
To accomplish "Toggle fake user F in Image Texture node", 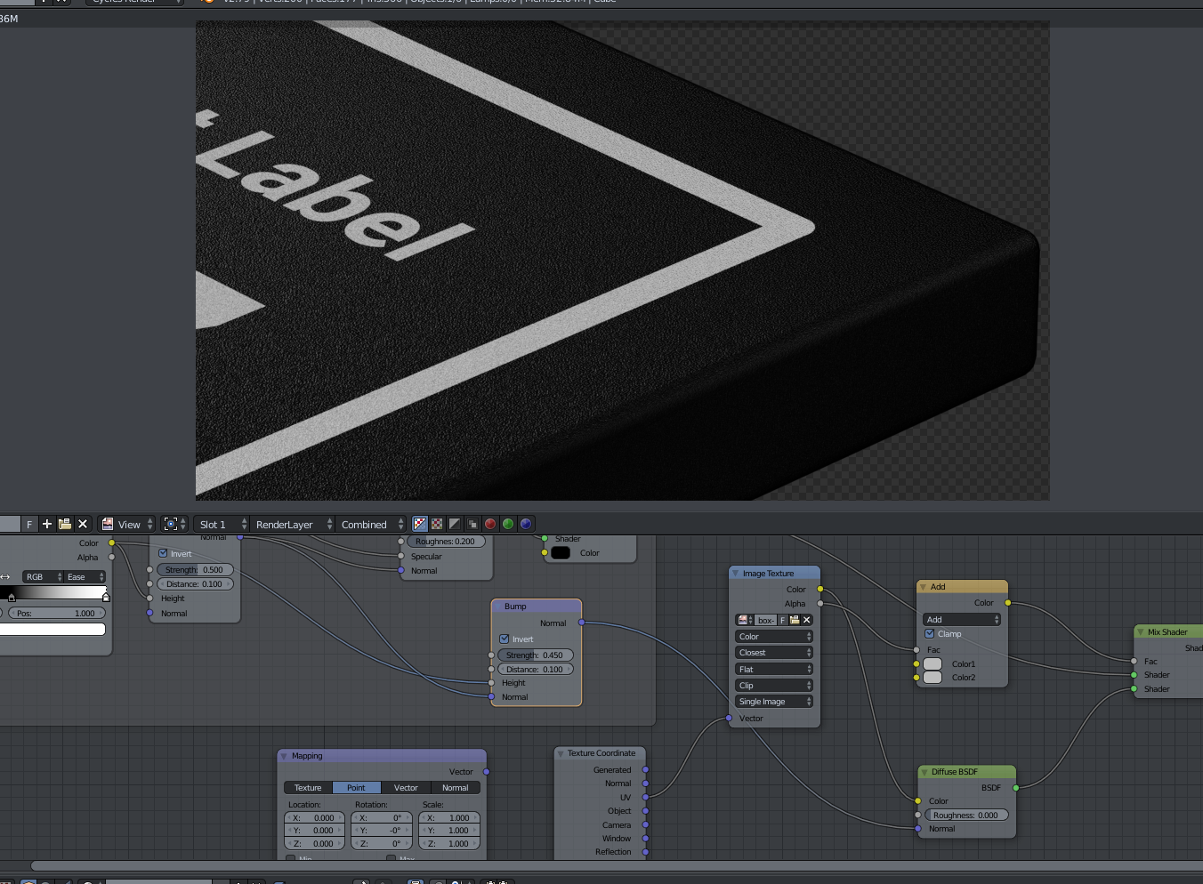I will (x=783, y=620).
